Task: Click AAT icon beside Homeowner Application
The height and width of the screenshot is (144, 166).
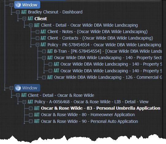Action: (x=37, y=115)
